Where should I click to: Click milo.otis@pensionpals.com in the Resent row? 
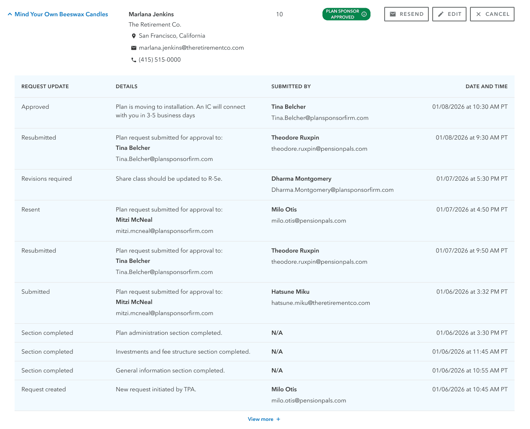[x=309, y=221]
